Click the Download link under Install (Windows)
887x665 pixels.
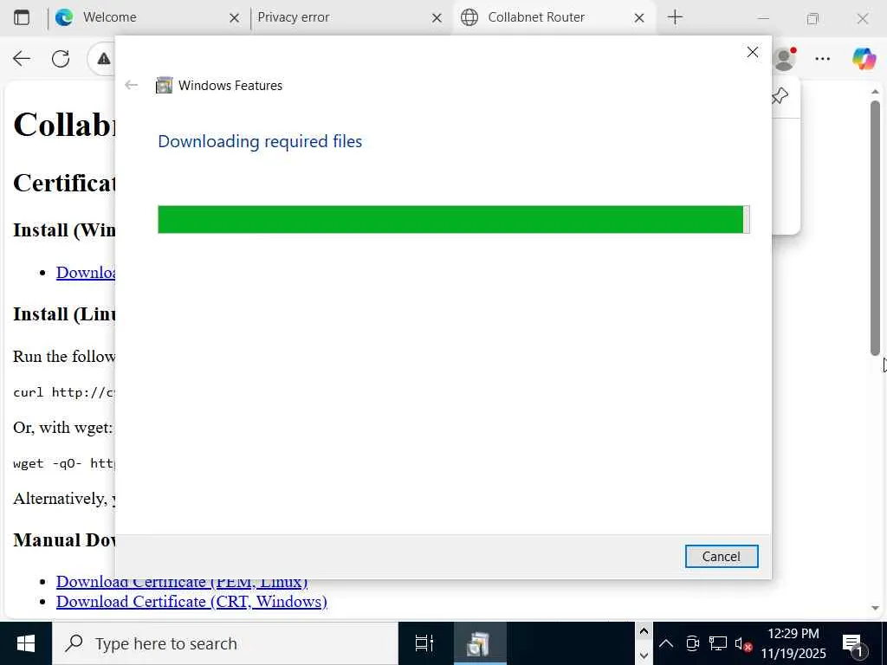pos(86,272)
